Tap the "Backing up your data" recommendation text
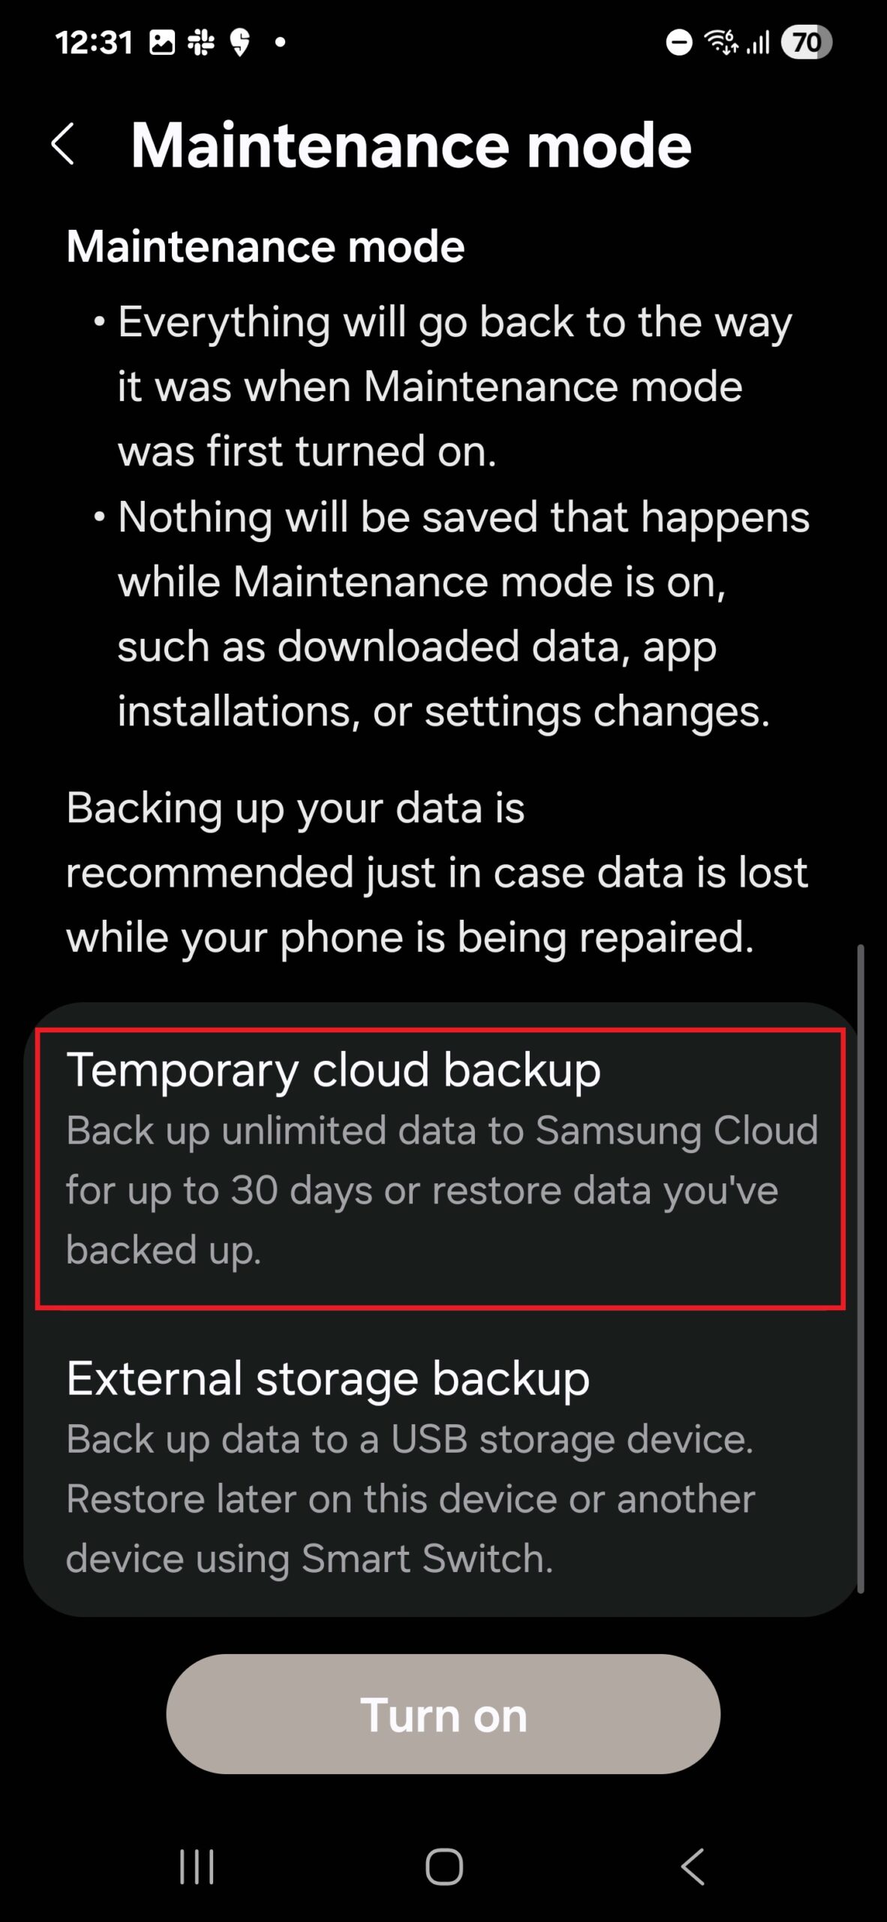887x1922 pixels. [437, 872]
